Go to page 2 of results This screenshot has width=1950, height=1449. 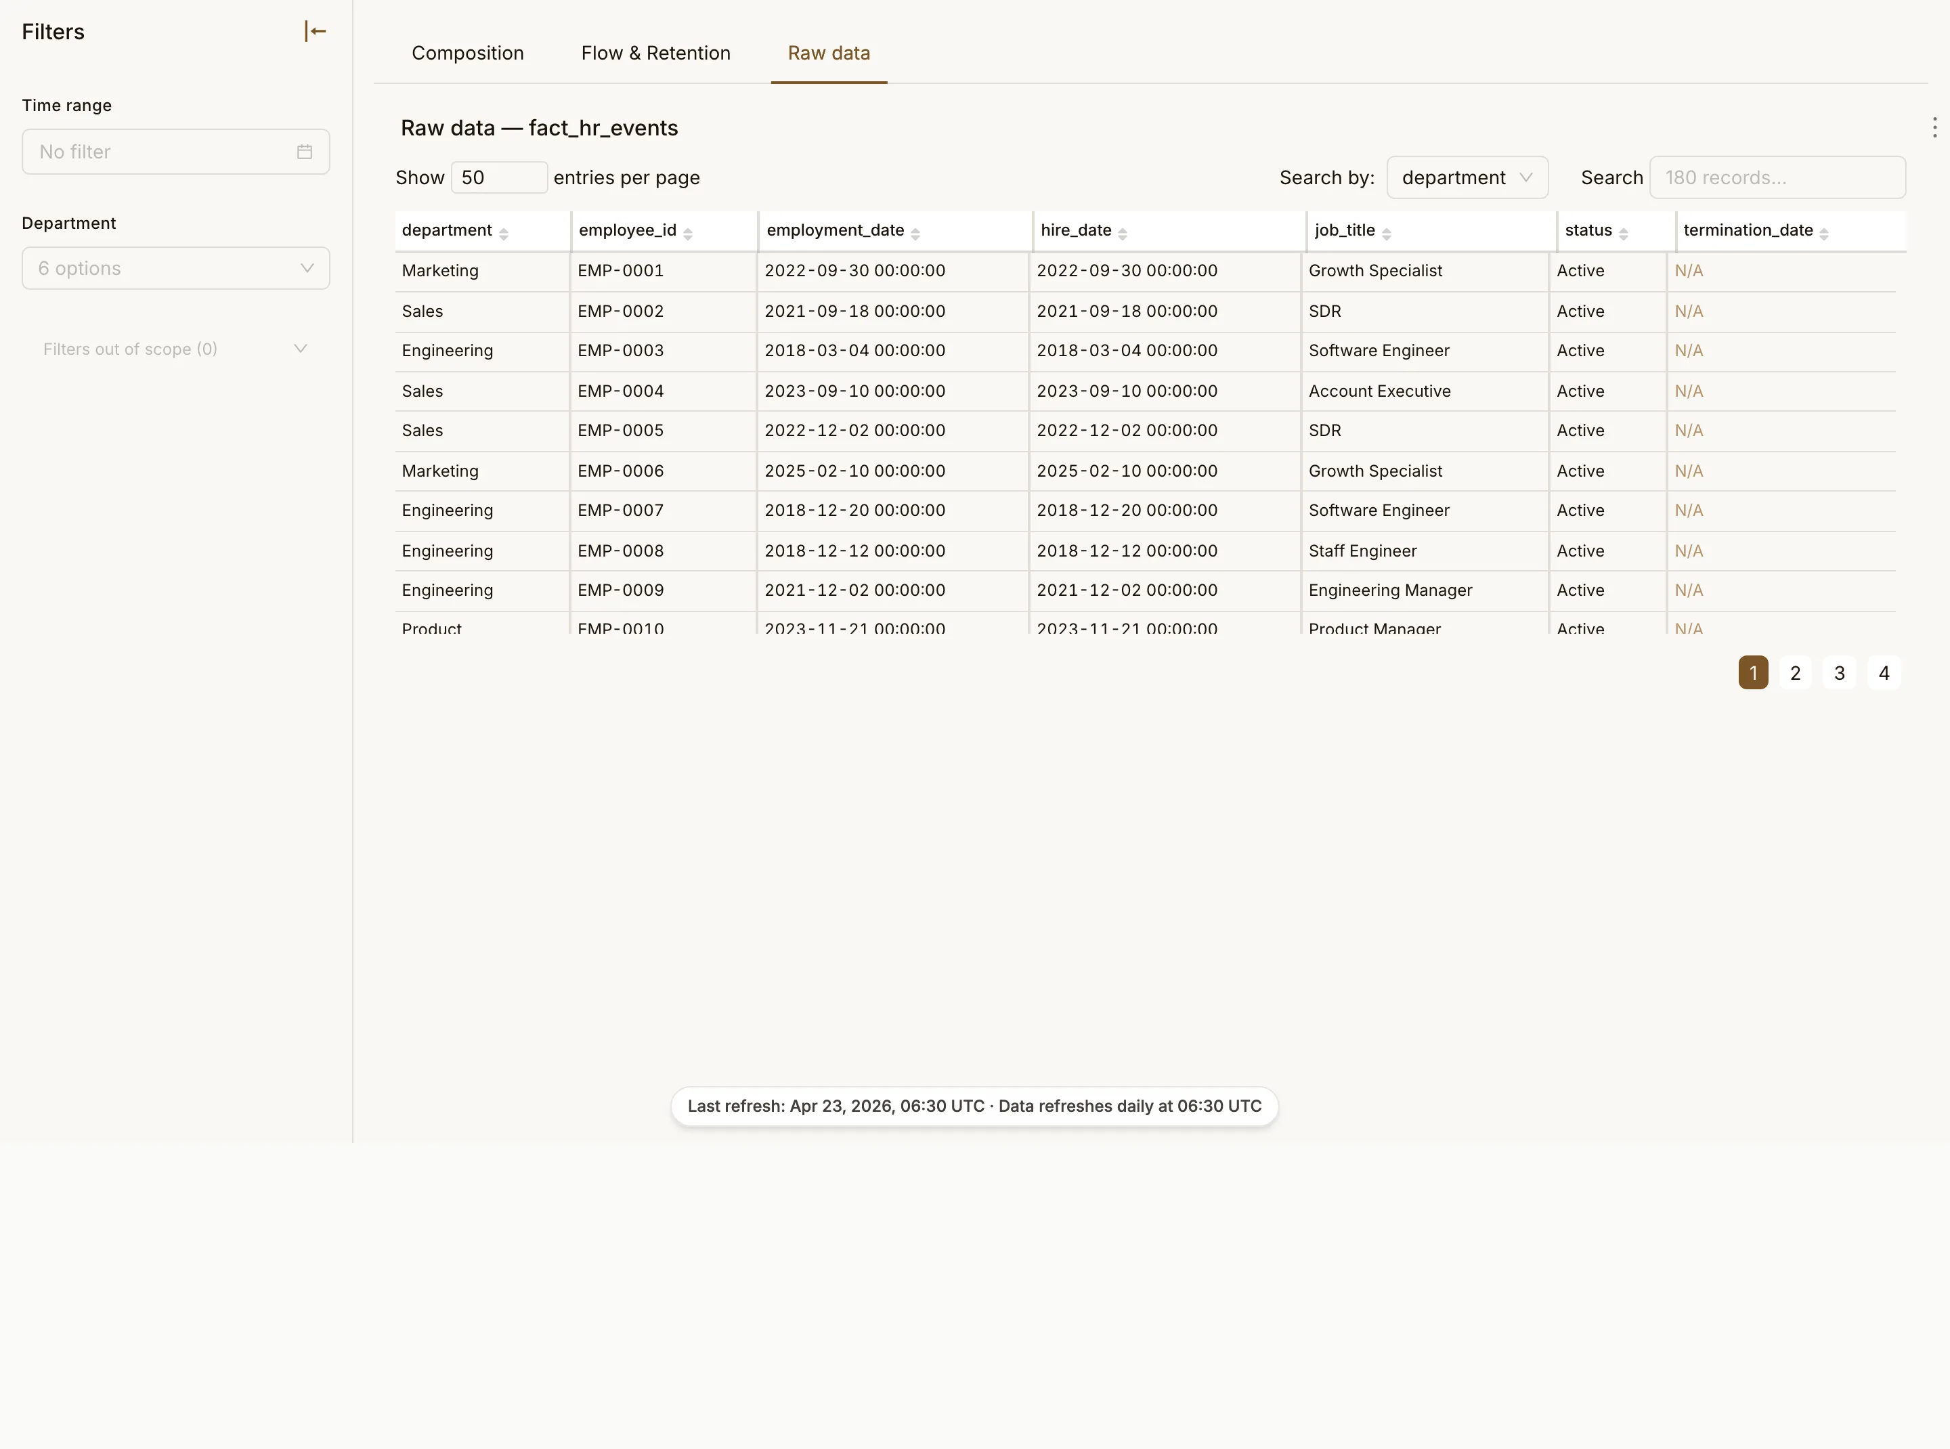point(1795,673)
